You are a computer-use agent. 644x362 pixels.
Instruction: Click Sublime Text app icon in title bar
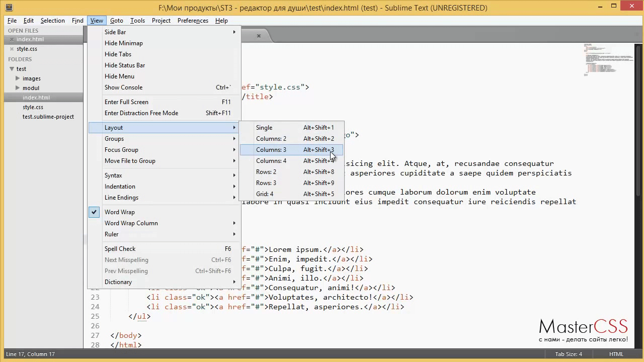9,8
